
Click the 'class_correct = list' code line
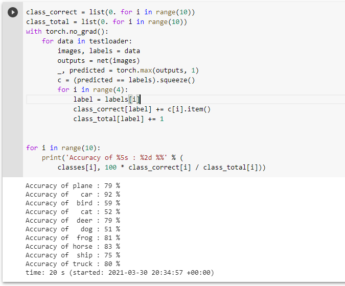coord(110,12)
